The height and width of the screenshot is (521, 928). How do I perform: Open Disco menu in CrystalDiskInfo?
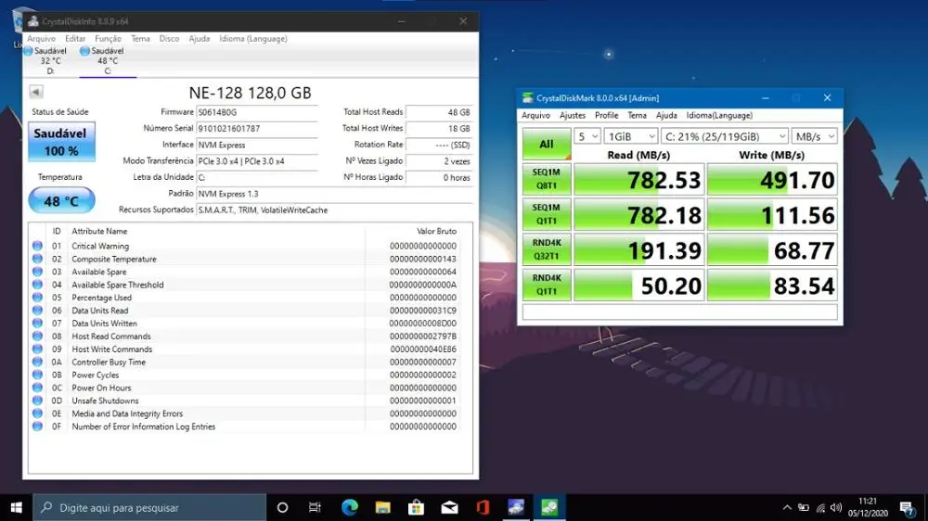[169, 38]
